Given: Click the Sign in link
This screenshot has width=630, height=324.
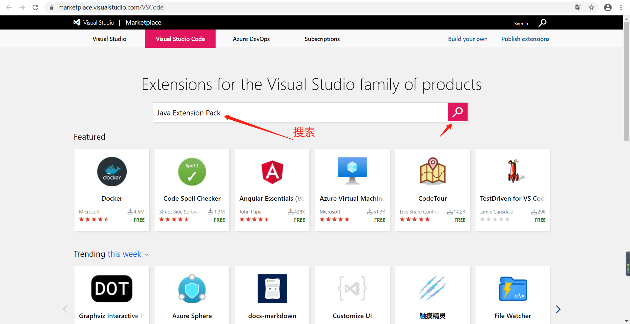Looking at the screenshot, I should coord(521,23).
